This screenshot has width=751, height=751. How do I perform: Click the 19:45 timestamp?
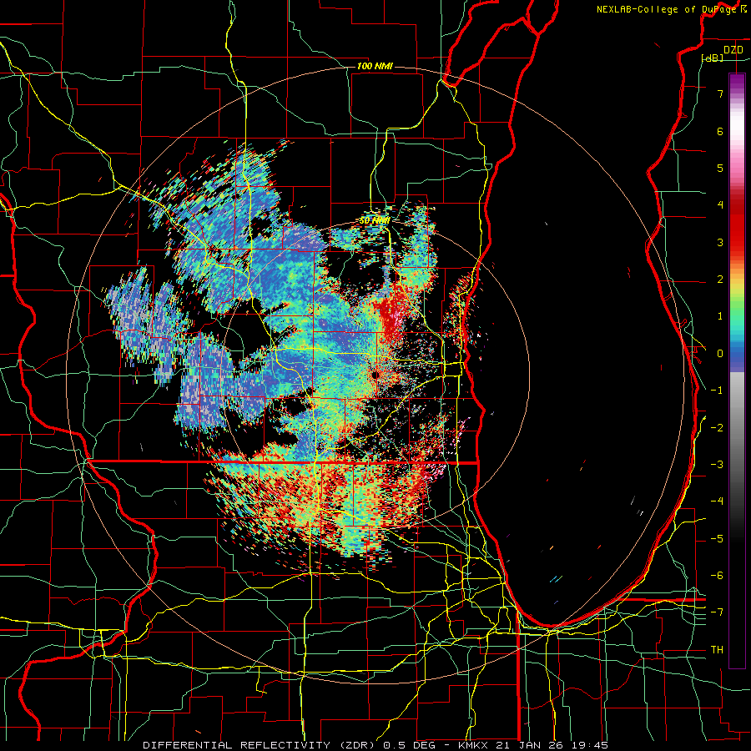pyautogui.click(x=590, y=745)
